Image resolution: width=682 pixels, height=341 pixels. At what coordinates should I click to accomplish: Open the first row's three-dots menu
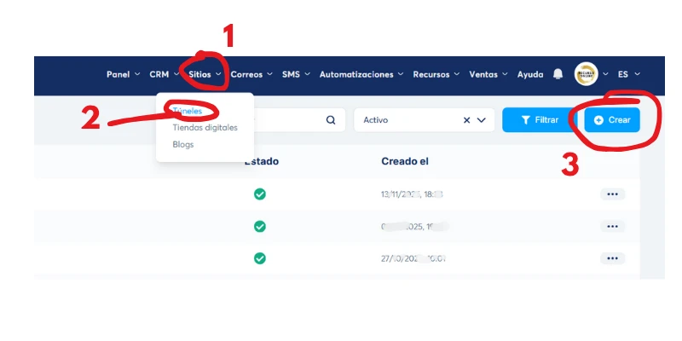click(x=612, y=194)
